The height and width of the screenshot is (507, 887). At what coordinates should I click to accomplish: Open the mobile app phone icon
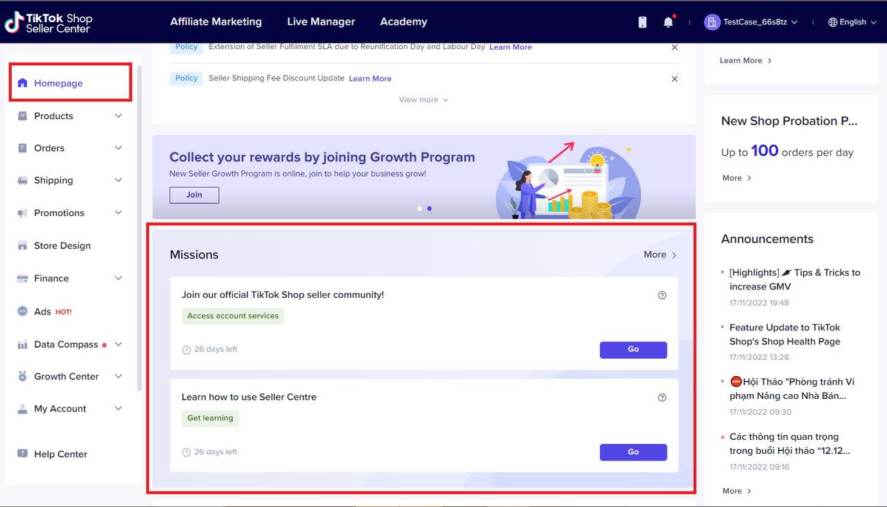click(642, 22)
